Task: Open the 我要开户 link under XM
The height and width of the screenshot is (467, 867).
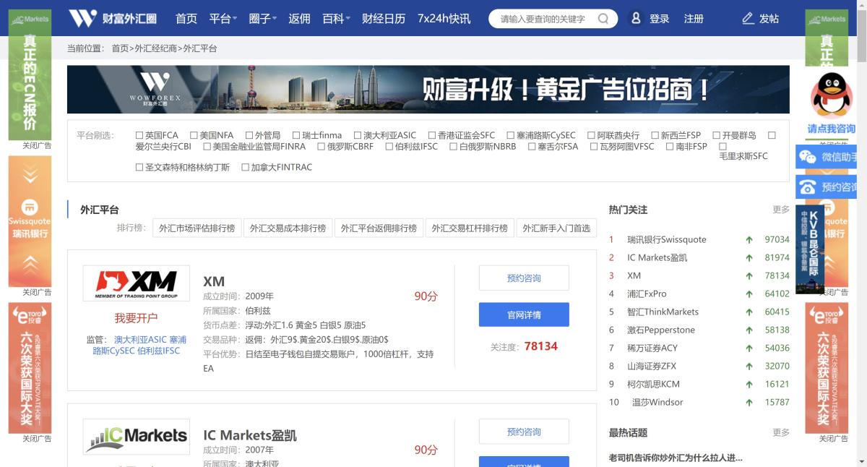Action: pyautogui.click(x=136, y=318)
